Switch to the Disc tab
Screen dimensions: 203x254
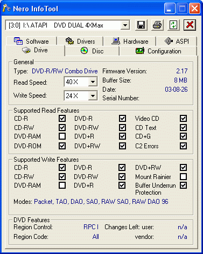(92, 51)
